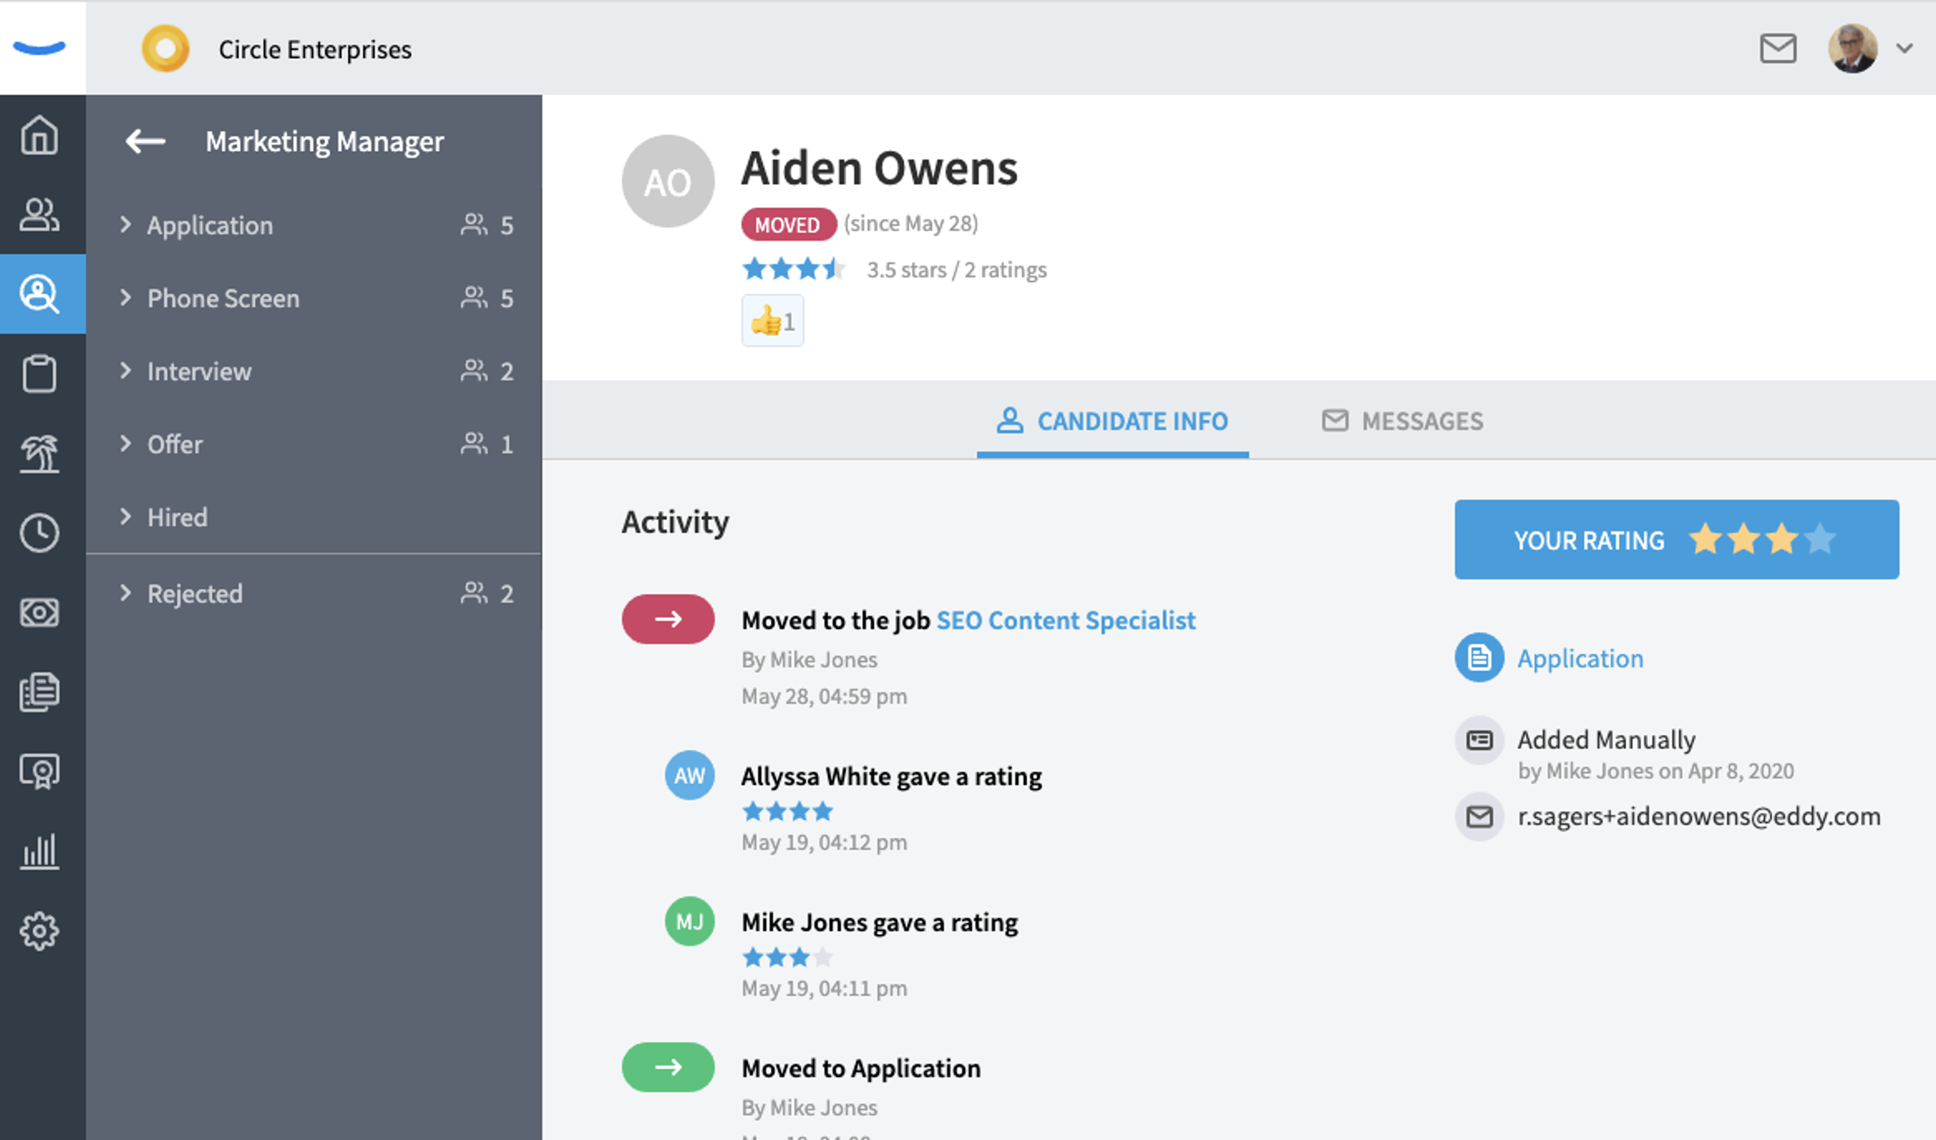Open the People icon in sidebar
The width and height of the screenshot is (1936, 1140).
coord(39,215)
